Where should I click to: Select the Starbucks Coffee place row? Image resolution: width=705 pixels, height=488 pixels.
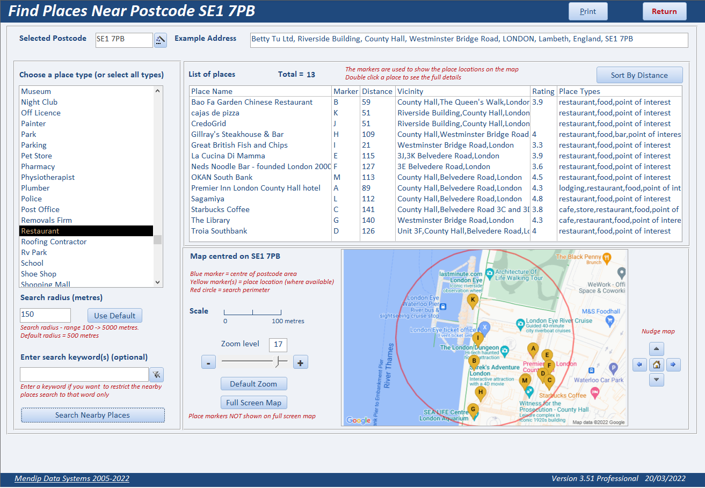435,209
